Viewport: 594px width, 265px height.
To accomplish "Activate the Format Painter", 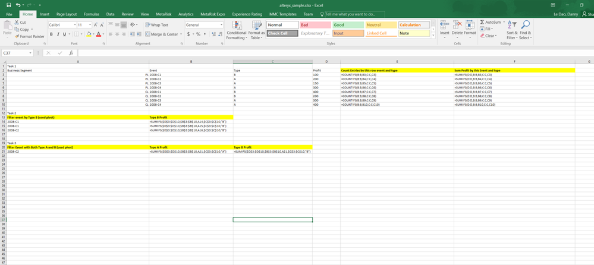I will point(29,36).
